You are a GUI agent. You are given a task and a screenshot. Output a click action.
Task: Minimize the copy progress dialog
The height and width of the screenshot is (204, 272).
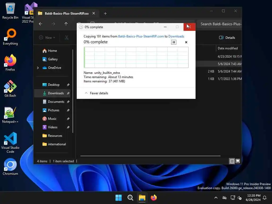point(165,27)
